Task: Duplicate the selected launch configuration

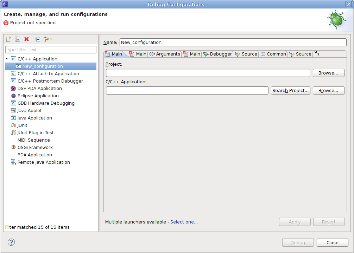Action: pyautogui.click(x=17, y=39)
